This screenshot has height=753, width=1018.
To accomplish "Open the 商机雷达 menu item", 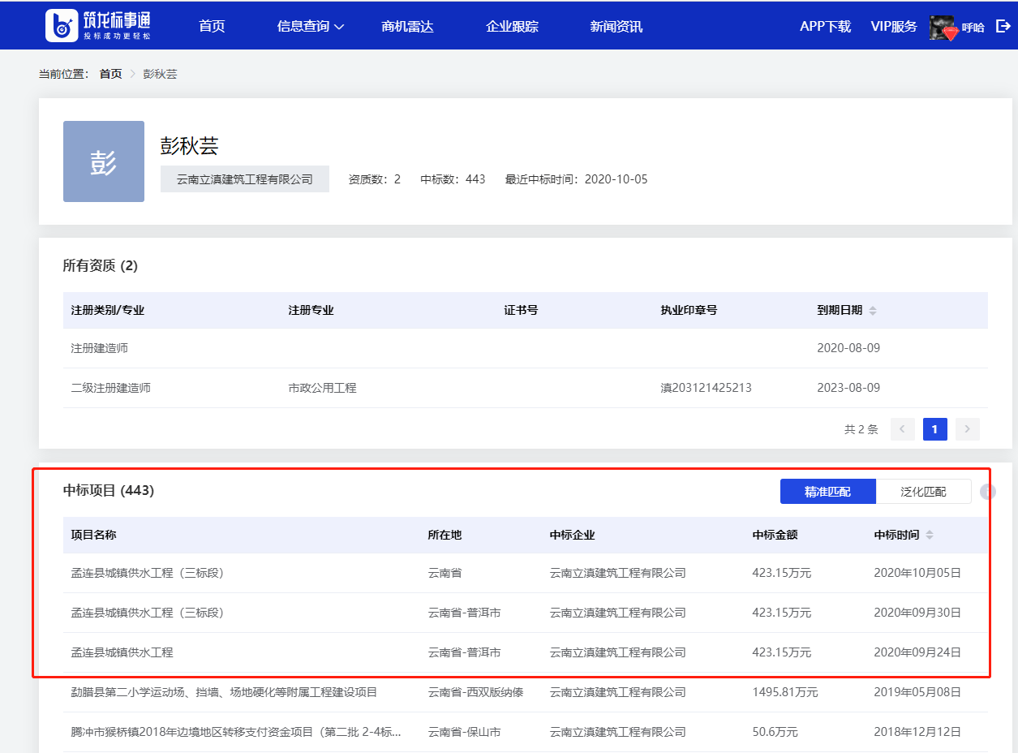I will [x=407, y=27].
